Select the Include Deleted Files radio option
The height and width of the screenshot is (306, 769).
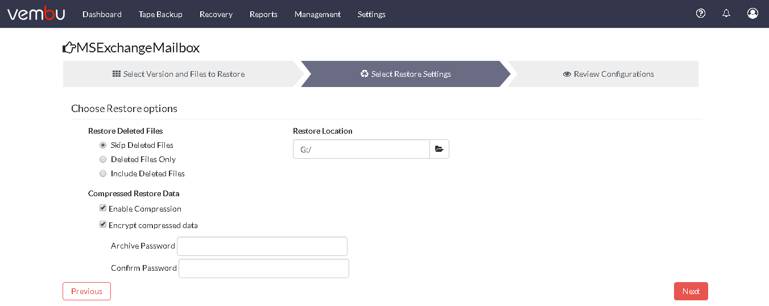tap(103, 173)
